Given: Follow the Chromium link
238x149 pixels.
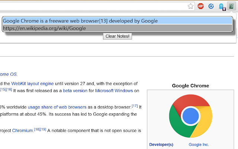Looking at the screenshot, I should click(23, 131).
